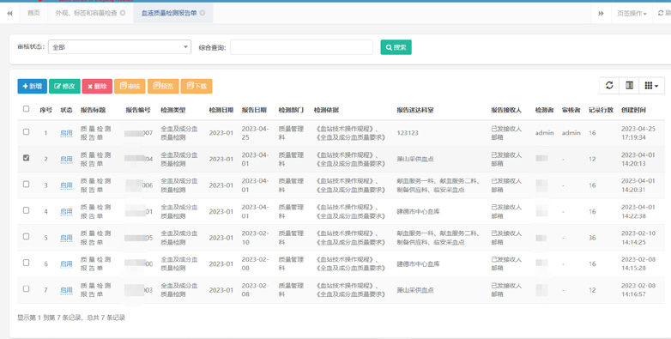
Task: Check the checkbox for row 4
Action: (x=26, y=210)
